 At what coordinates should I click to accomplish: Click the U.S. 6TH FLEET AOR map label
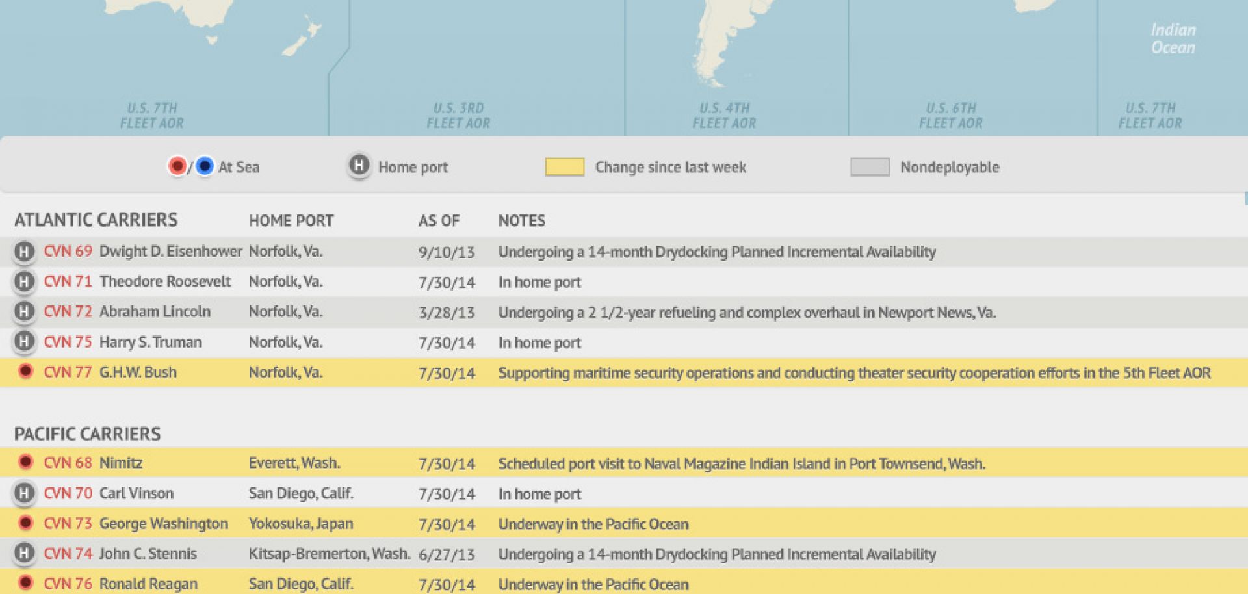[951, 116]
